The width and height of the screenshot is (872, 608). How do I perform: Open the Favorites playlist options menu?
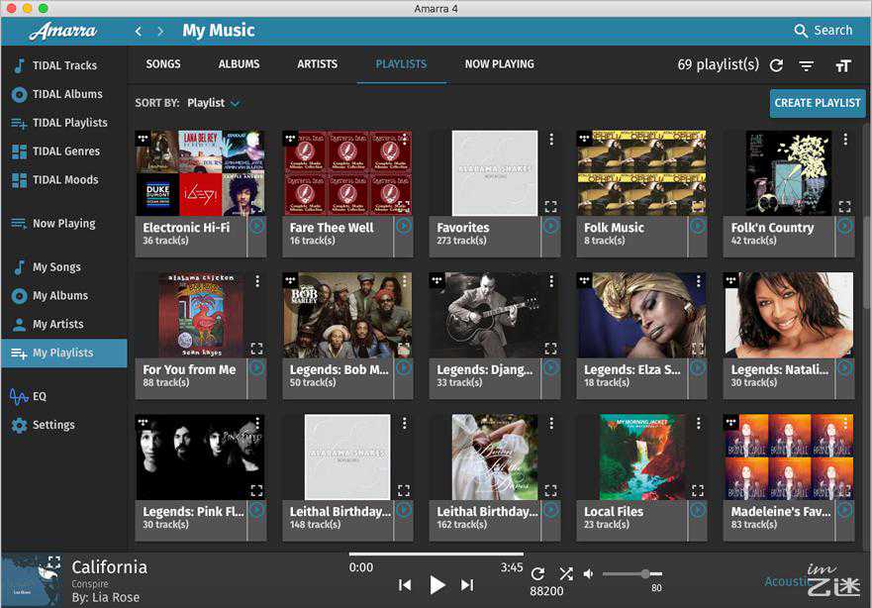(551, 140)
